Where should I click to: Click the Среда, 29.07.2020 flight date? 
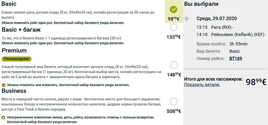coord(217,18)
